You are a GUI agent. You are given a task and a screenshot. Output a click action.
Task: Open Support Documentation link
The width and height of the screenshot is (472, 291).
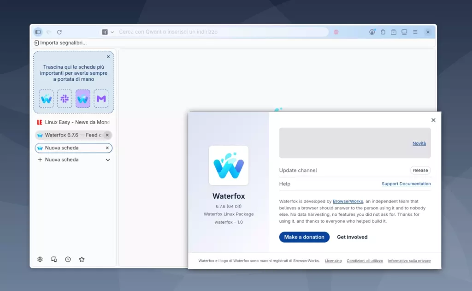click(406, 184)
